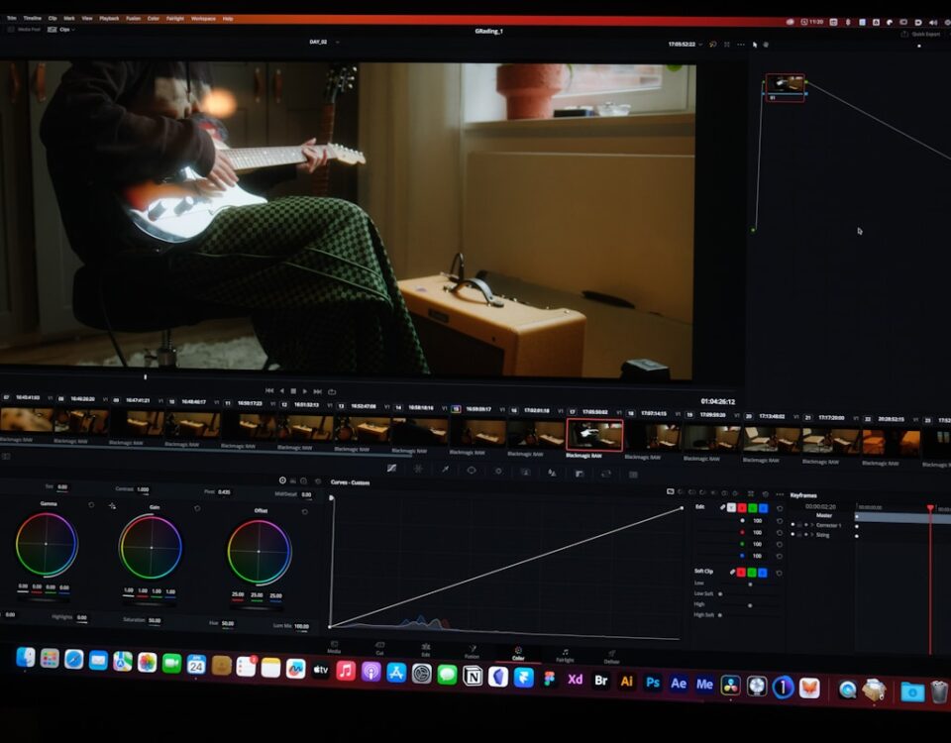Expand the Sizing keyframe track

(811, 535)
